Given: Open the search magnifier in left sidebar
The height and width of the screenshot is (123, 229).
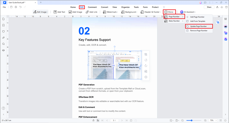Looking at the screenshot, I should pos(3,44).
